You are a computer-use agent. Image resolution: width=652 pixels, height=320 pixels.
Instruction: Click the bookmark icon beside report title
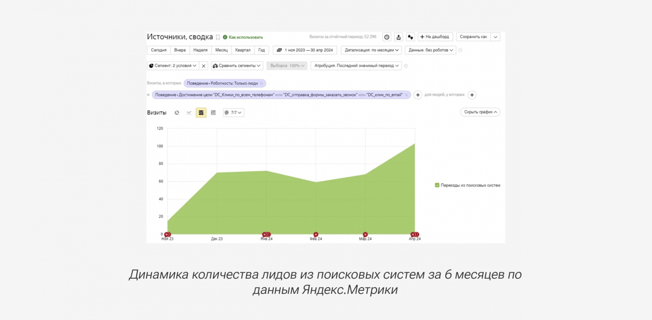[218, 37]
